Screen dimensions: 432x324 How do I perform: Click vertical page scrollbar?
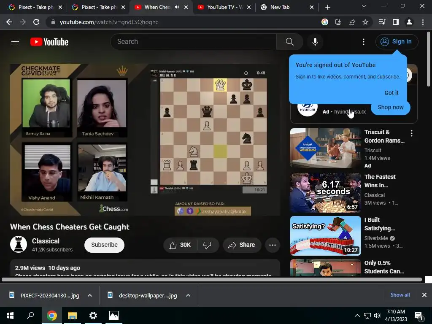click(429, 59)
